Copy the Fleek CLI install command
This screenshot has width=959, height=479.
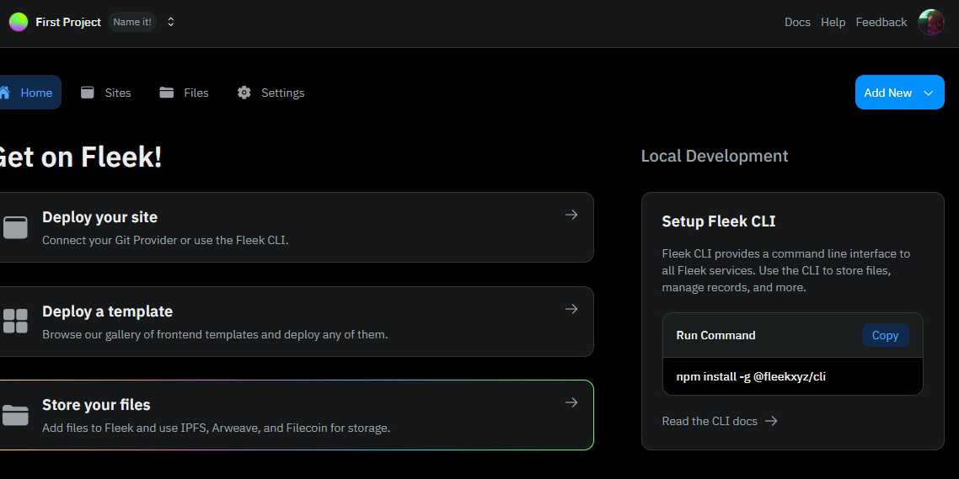click(885, 335)
